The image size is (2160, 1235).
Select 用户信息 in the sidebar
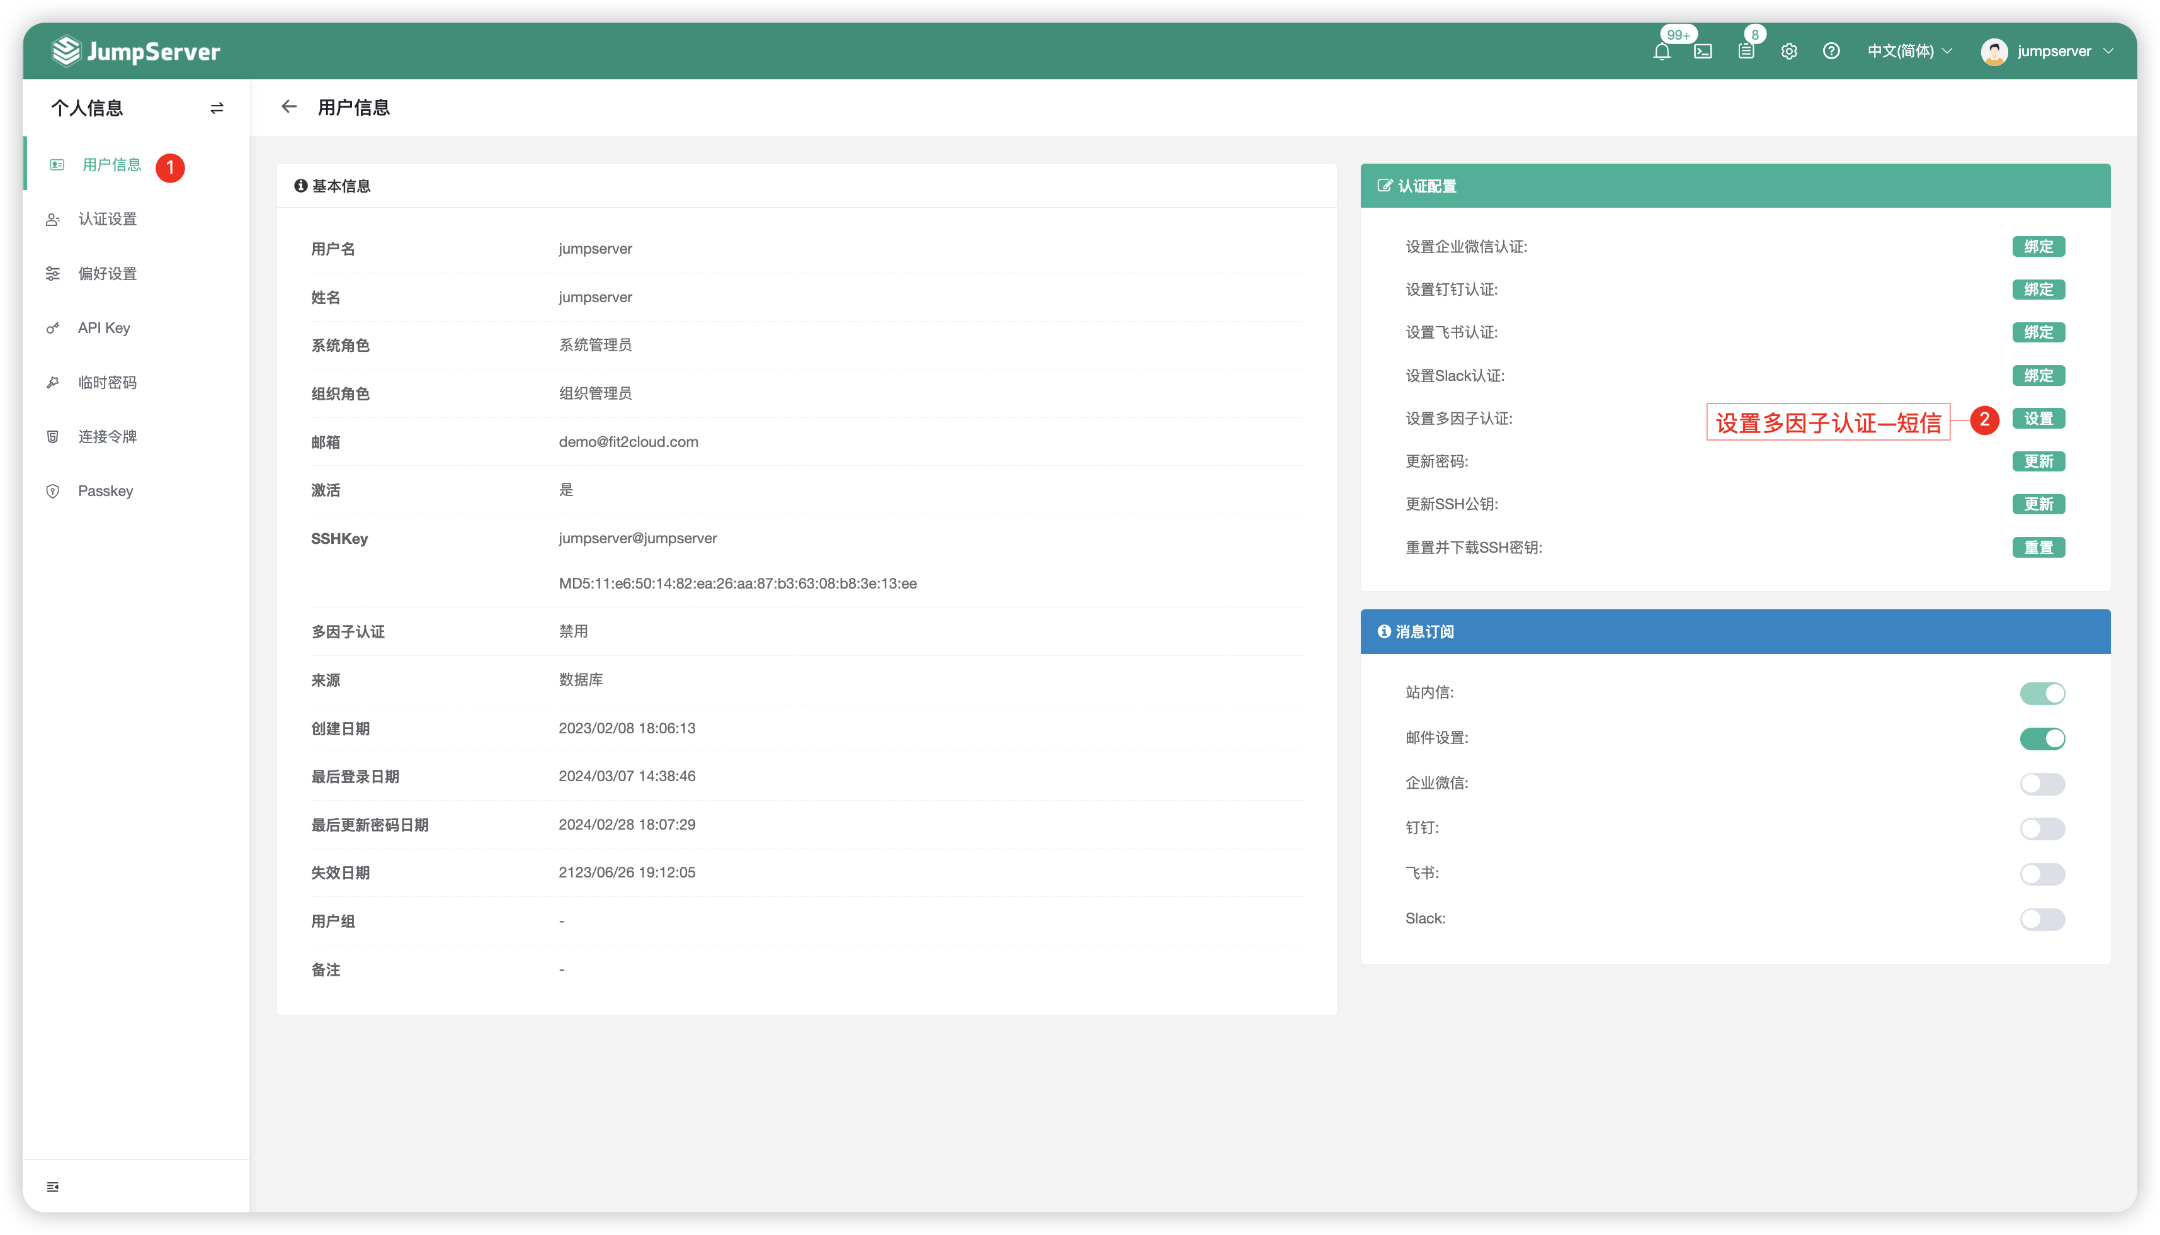coord(136,166)
